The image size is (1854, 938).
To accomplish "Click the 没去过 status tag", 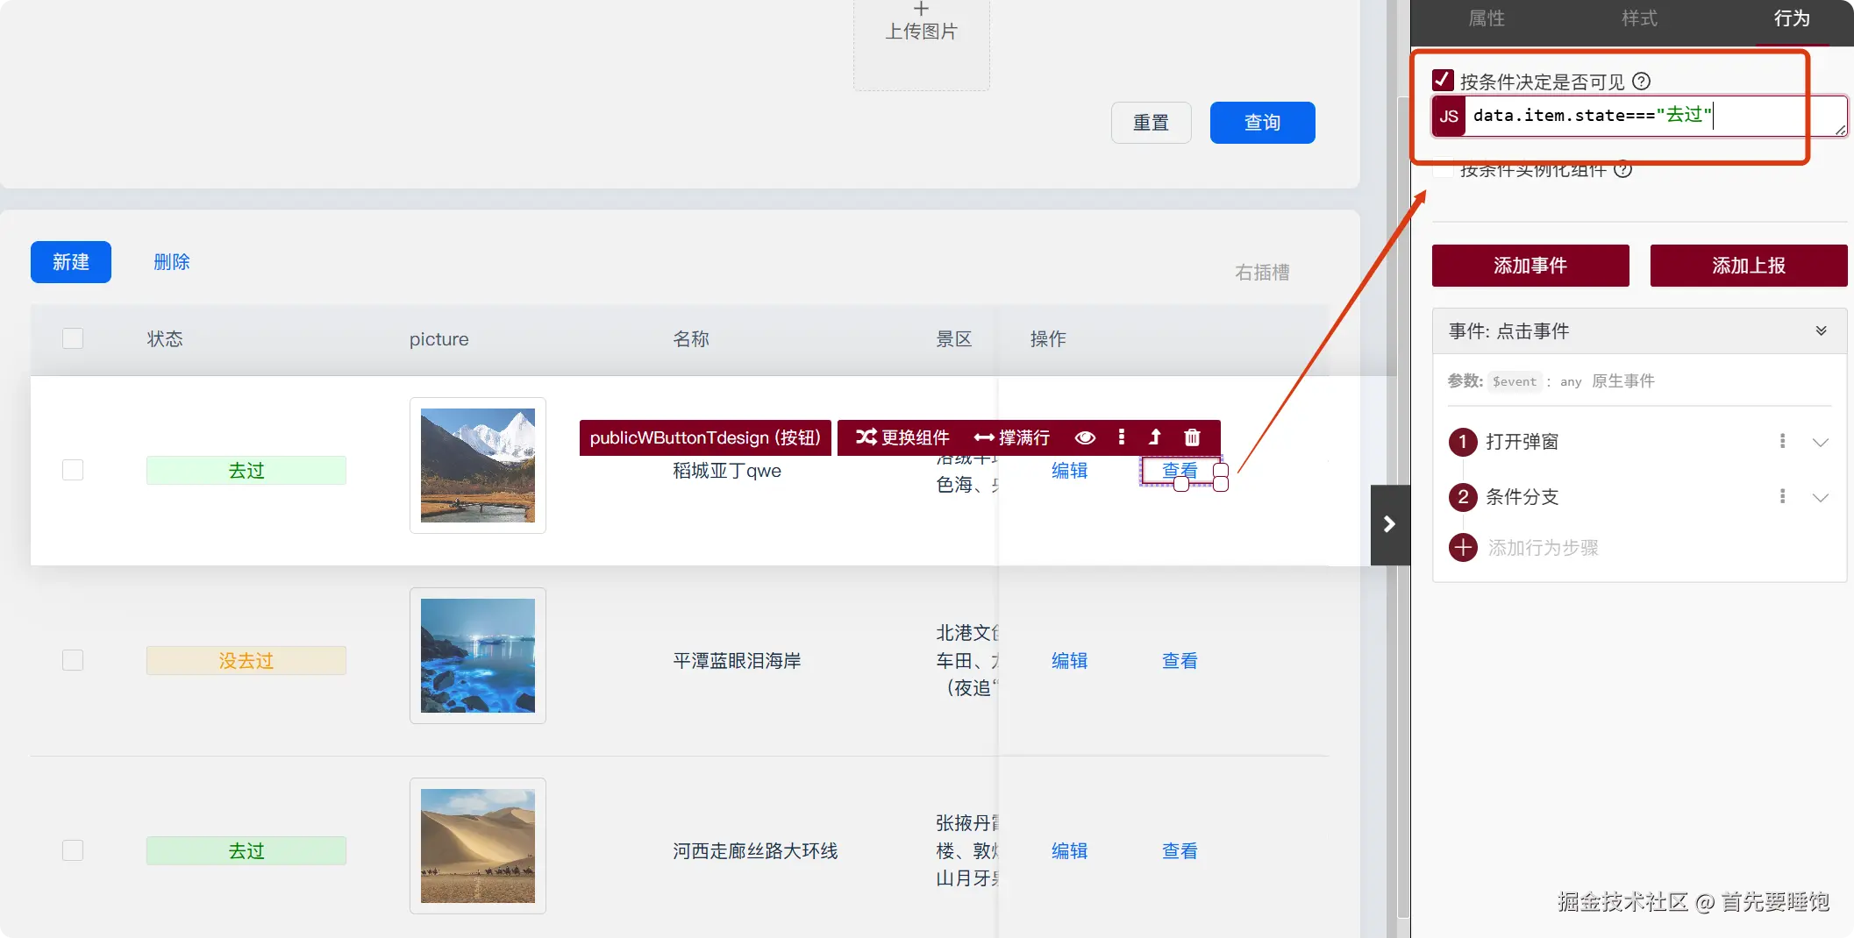I will pyautogui.click(x=246, y=661).
